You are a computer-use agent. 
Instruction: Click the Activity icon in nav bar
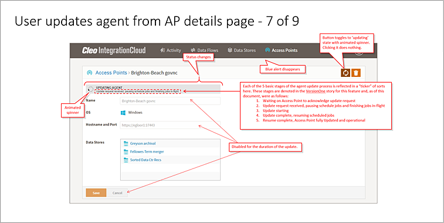coord(162,50)
